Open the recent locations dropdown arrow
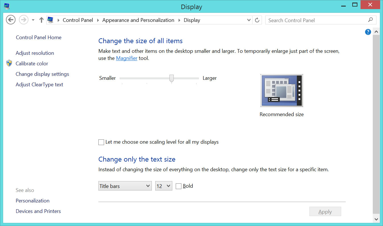This screenshot has height=226, width=383. (x=33, y=20)
